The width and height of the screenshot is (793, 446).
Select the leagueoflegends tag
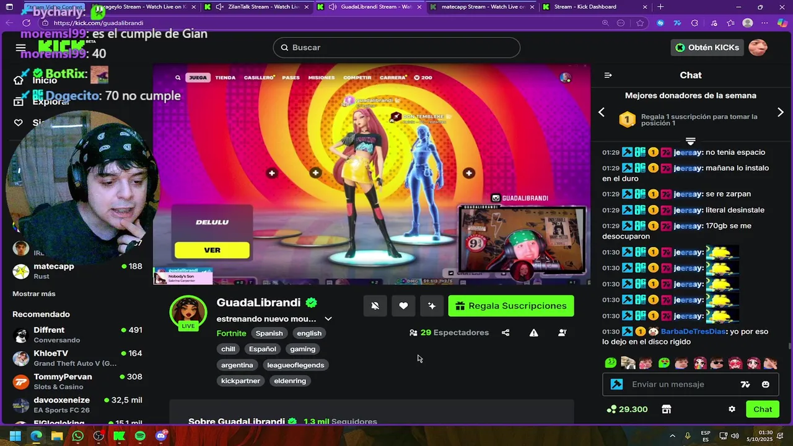tap(296, 365)
